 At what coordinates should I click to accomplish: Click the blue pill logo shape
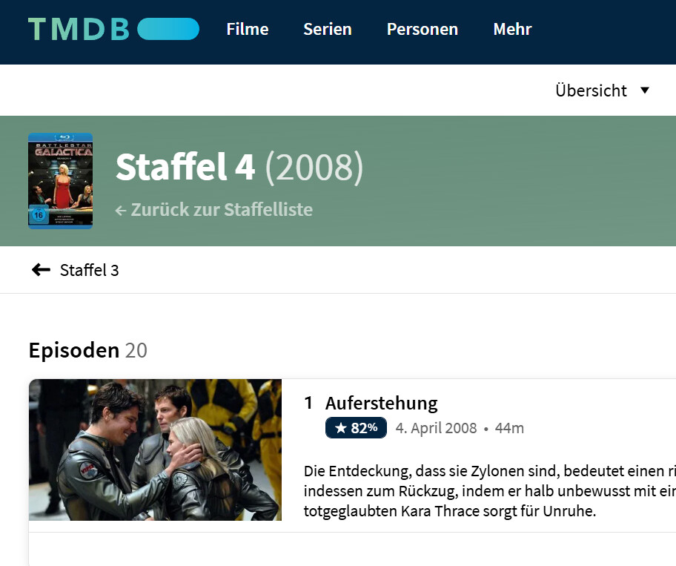click(x=168, y=29)
